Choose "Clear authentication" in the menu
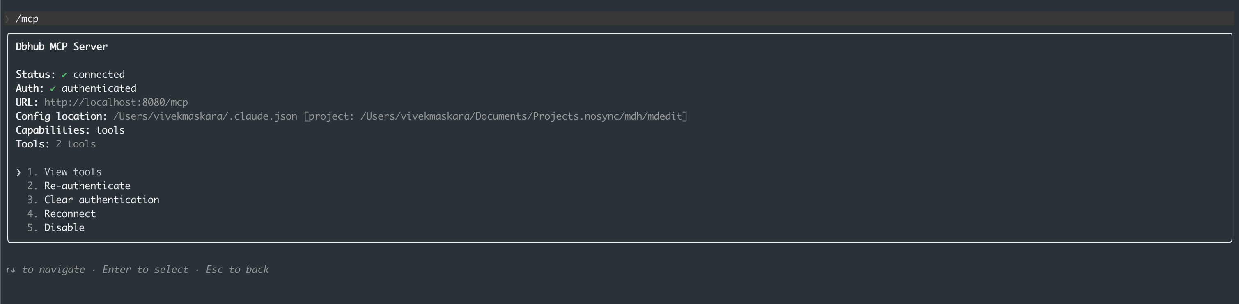Screen dimensions: 1239x304 [101, 200]
